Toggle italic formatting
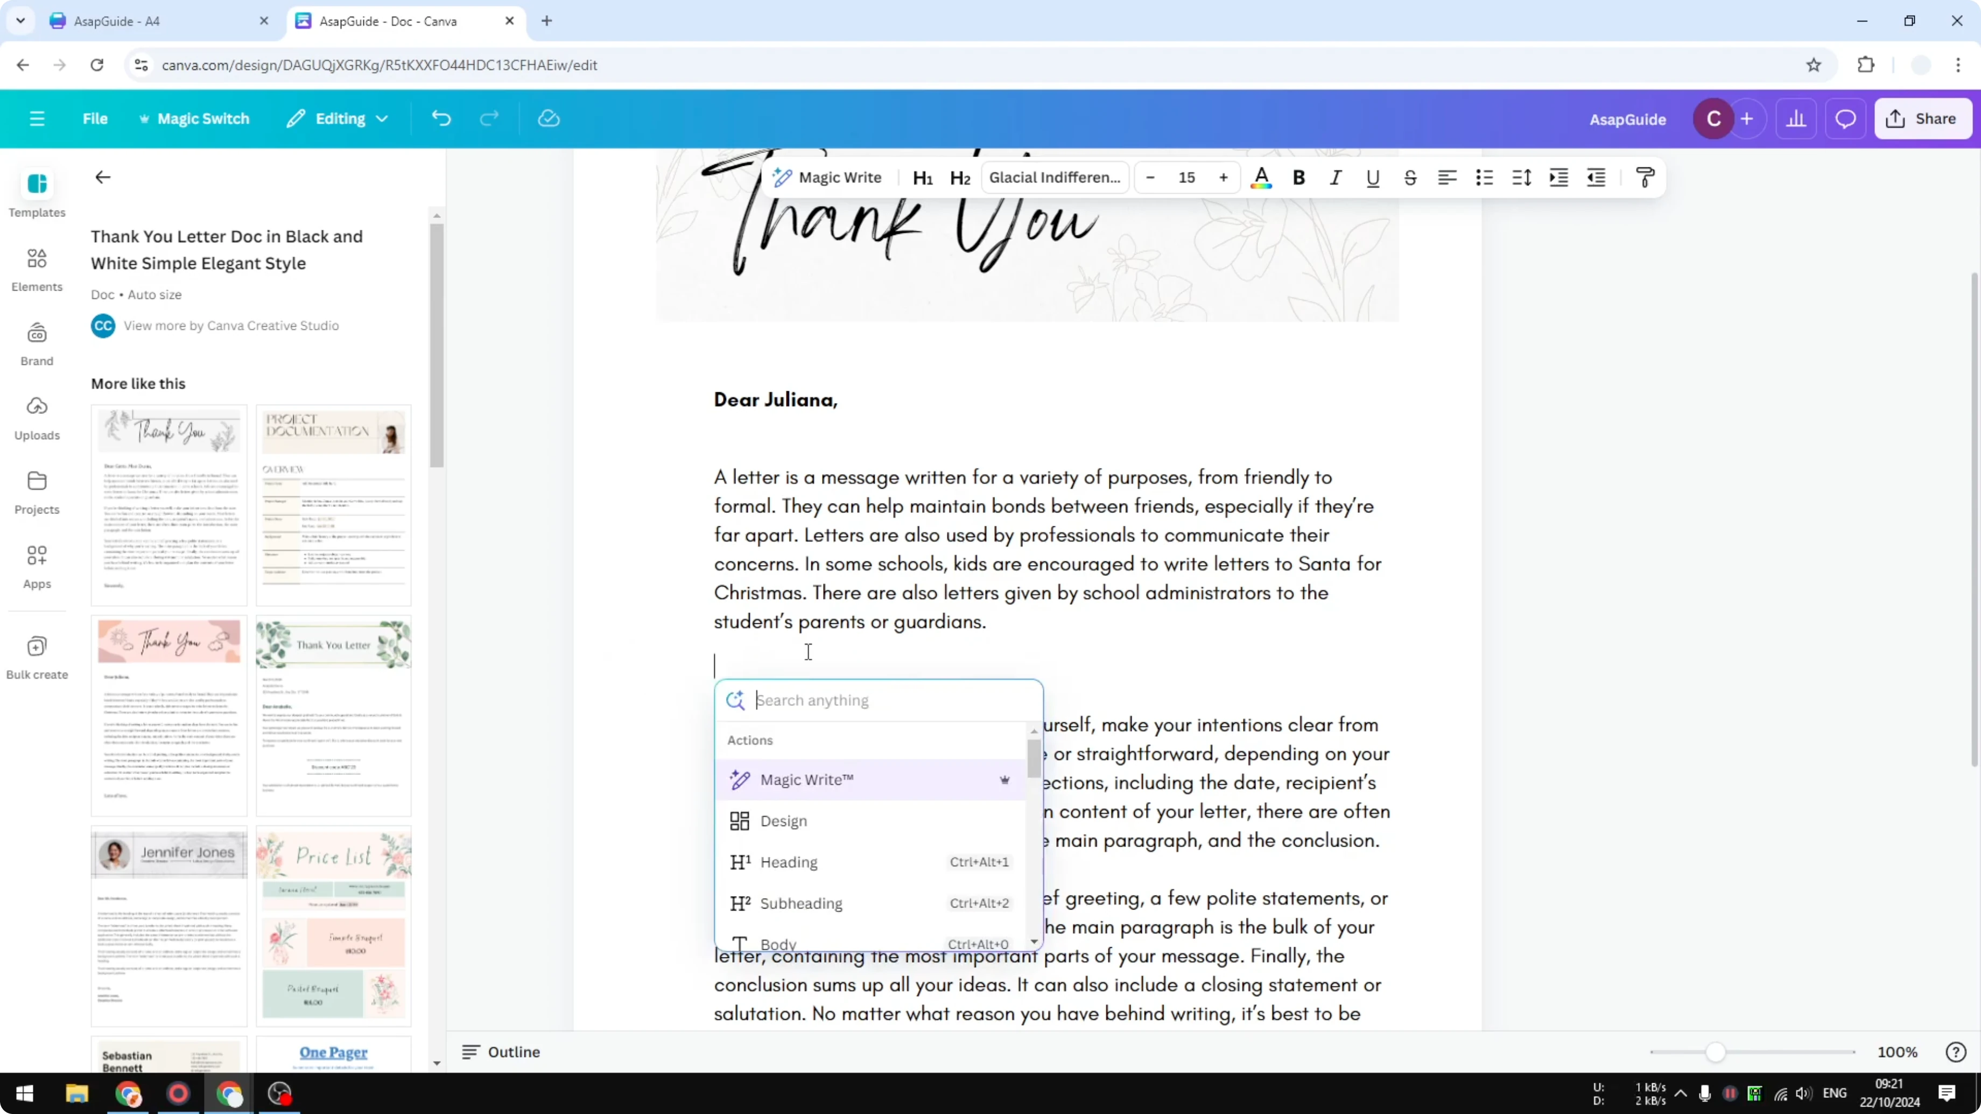This screenshot has height=1114, width=1981. (x=1336, y=178)
